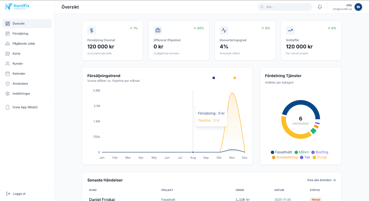Click the Övrigt legend entry
Screen dimensions: 369x201
320,157
